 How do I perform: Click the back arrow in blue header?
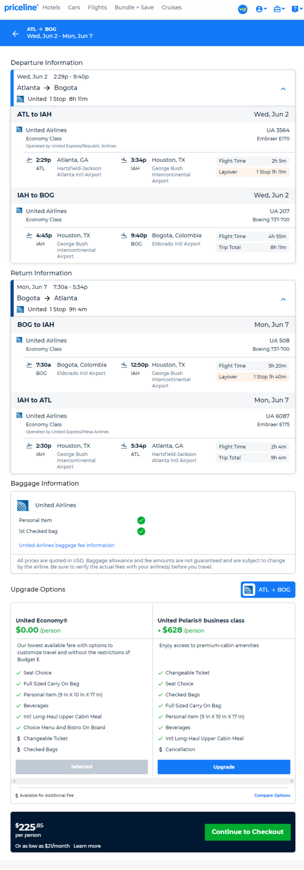(x=15, y=34)
